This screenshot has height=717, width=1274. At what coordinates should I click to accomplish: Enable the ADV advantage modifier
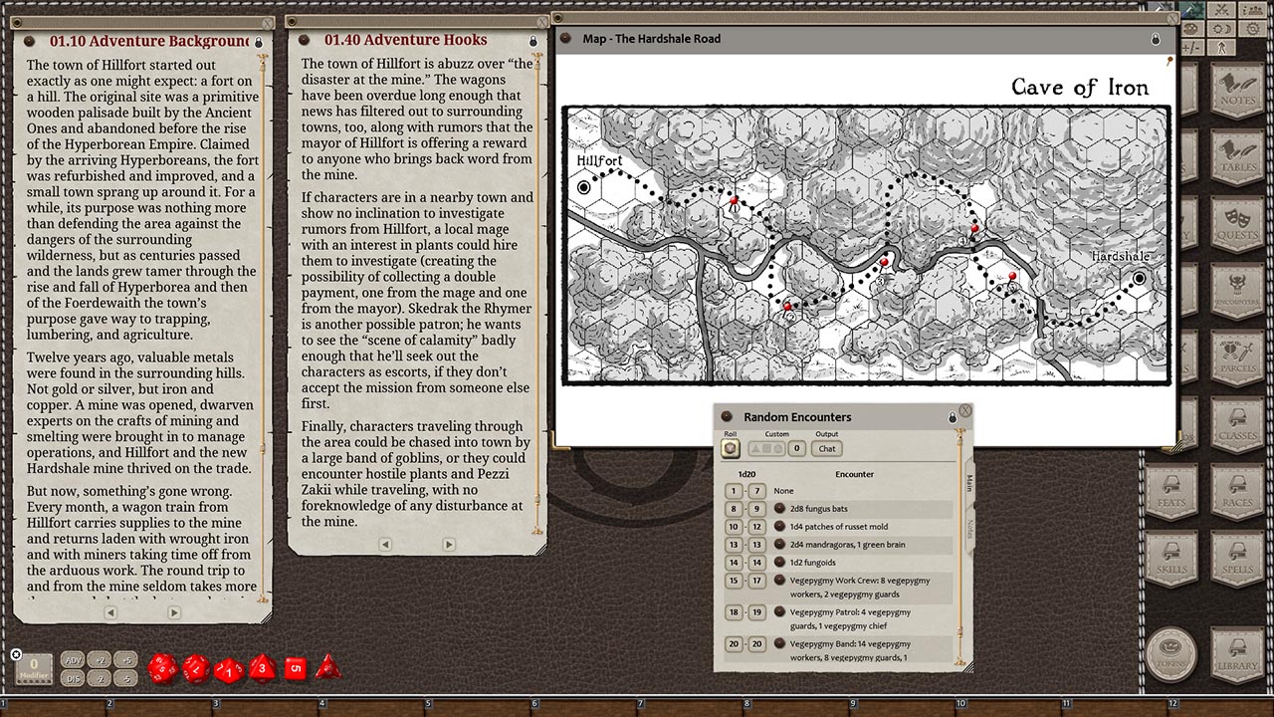(x=74, y=659)
